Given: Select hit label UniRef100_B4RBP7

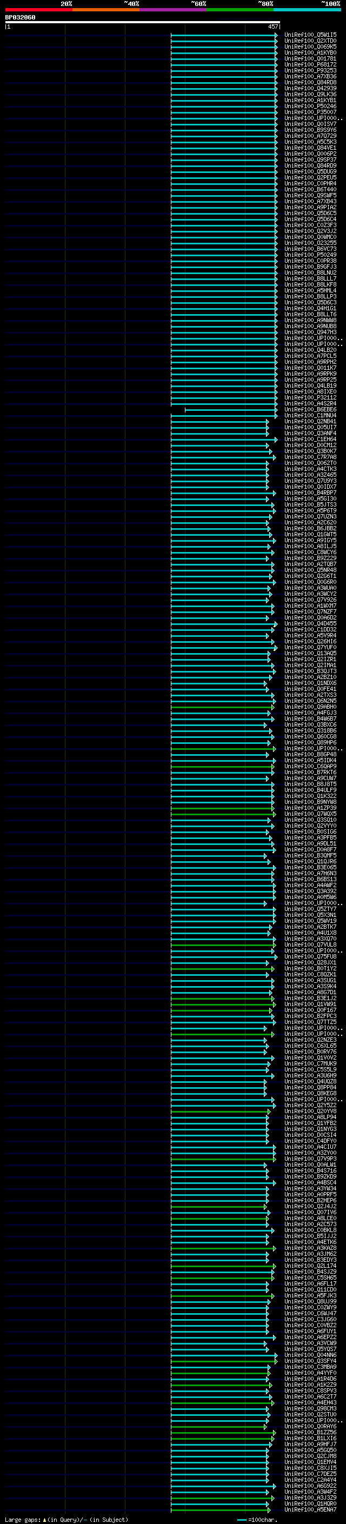Looking at the screenshot, I should (x=310, y=493).
